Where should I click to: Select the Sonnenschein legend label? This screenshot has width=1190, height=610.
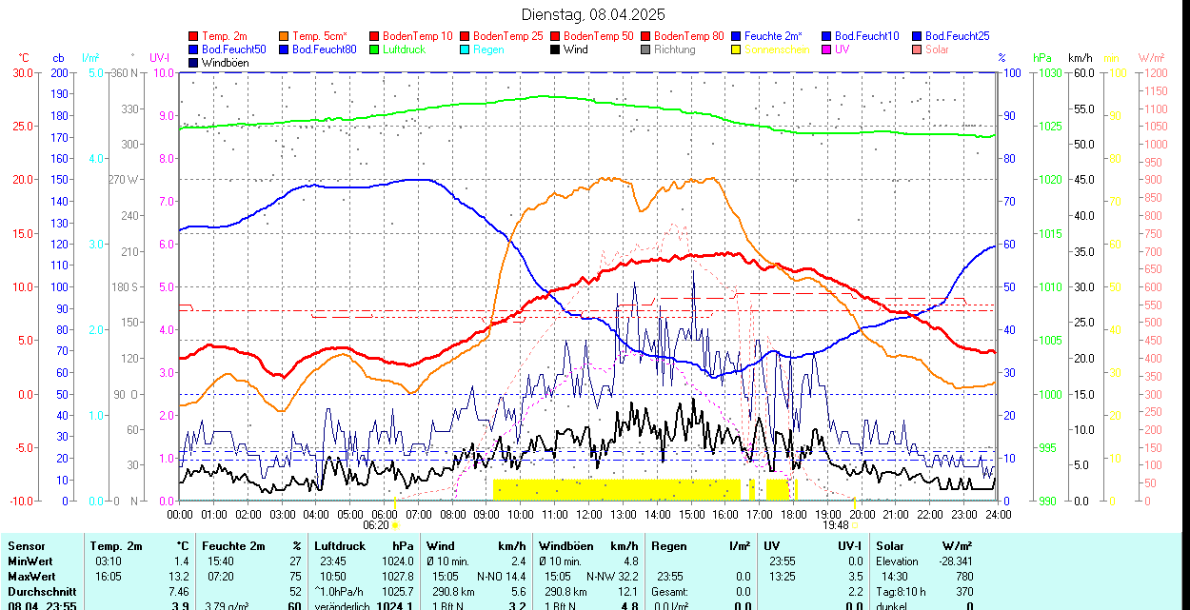point(777,49)
